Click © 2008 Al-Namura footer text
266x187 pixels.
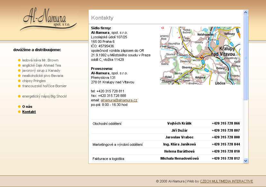point(170,181)
